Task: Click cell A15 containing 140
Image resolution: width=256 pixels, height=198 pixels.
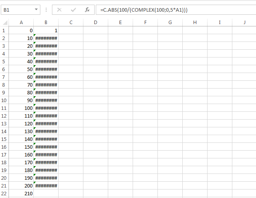Action: coord(21,139)
